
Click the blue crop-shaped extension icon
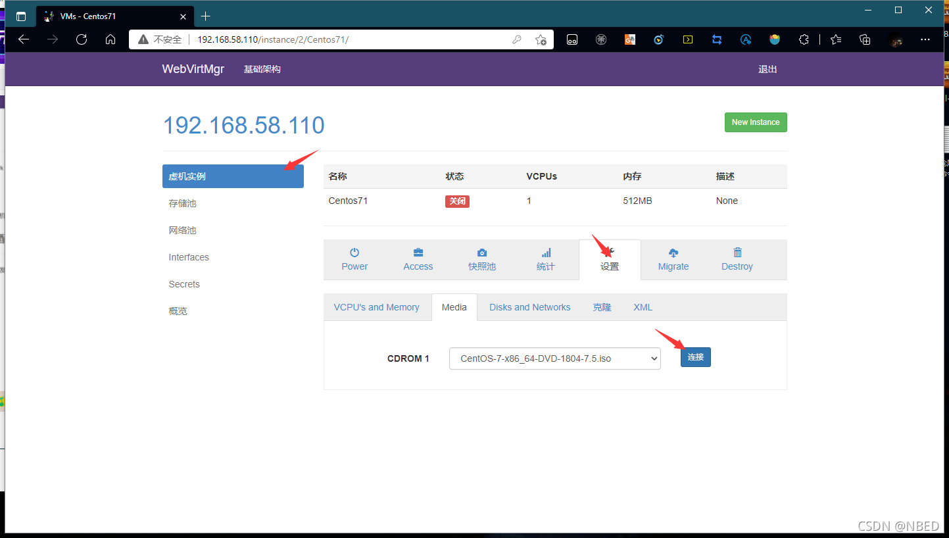[717, 39]
